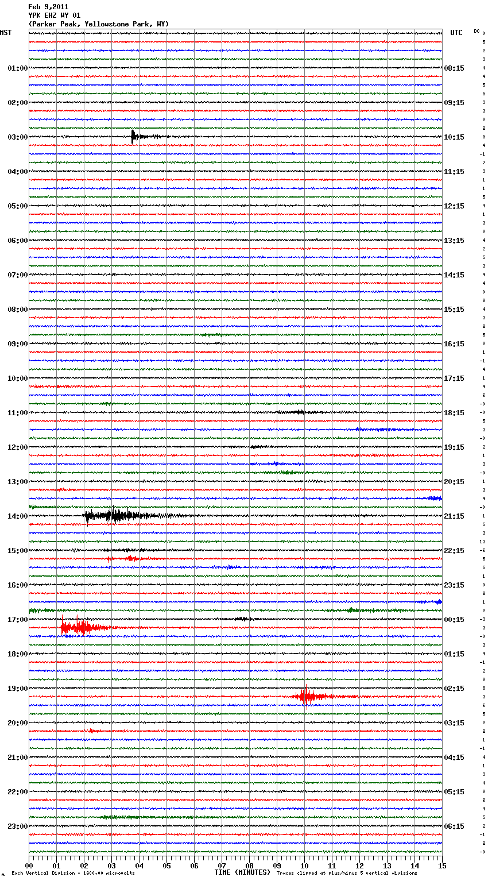Click the 21:15 UTC time label
The width and height of the screenshot is (488, 881).
pos(454,516)
